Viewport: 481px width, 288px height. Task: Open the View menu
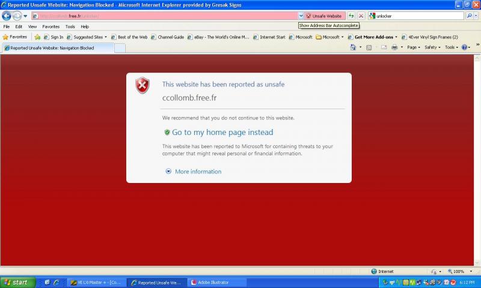[32, 26]
